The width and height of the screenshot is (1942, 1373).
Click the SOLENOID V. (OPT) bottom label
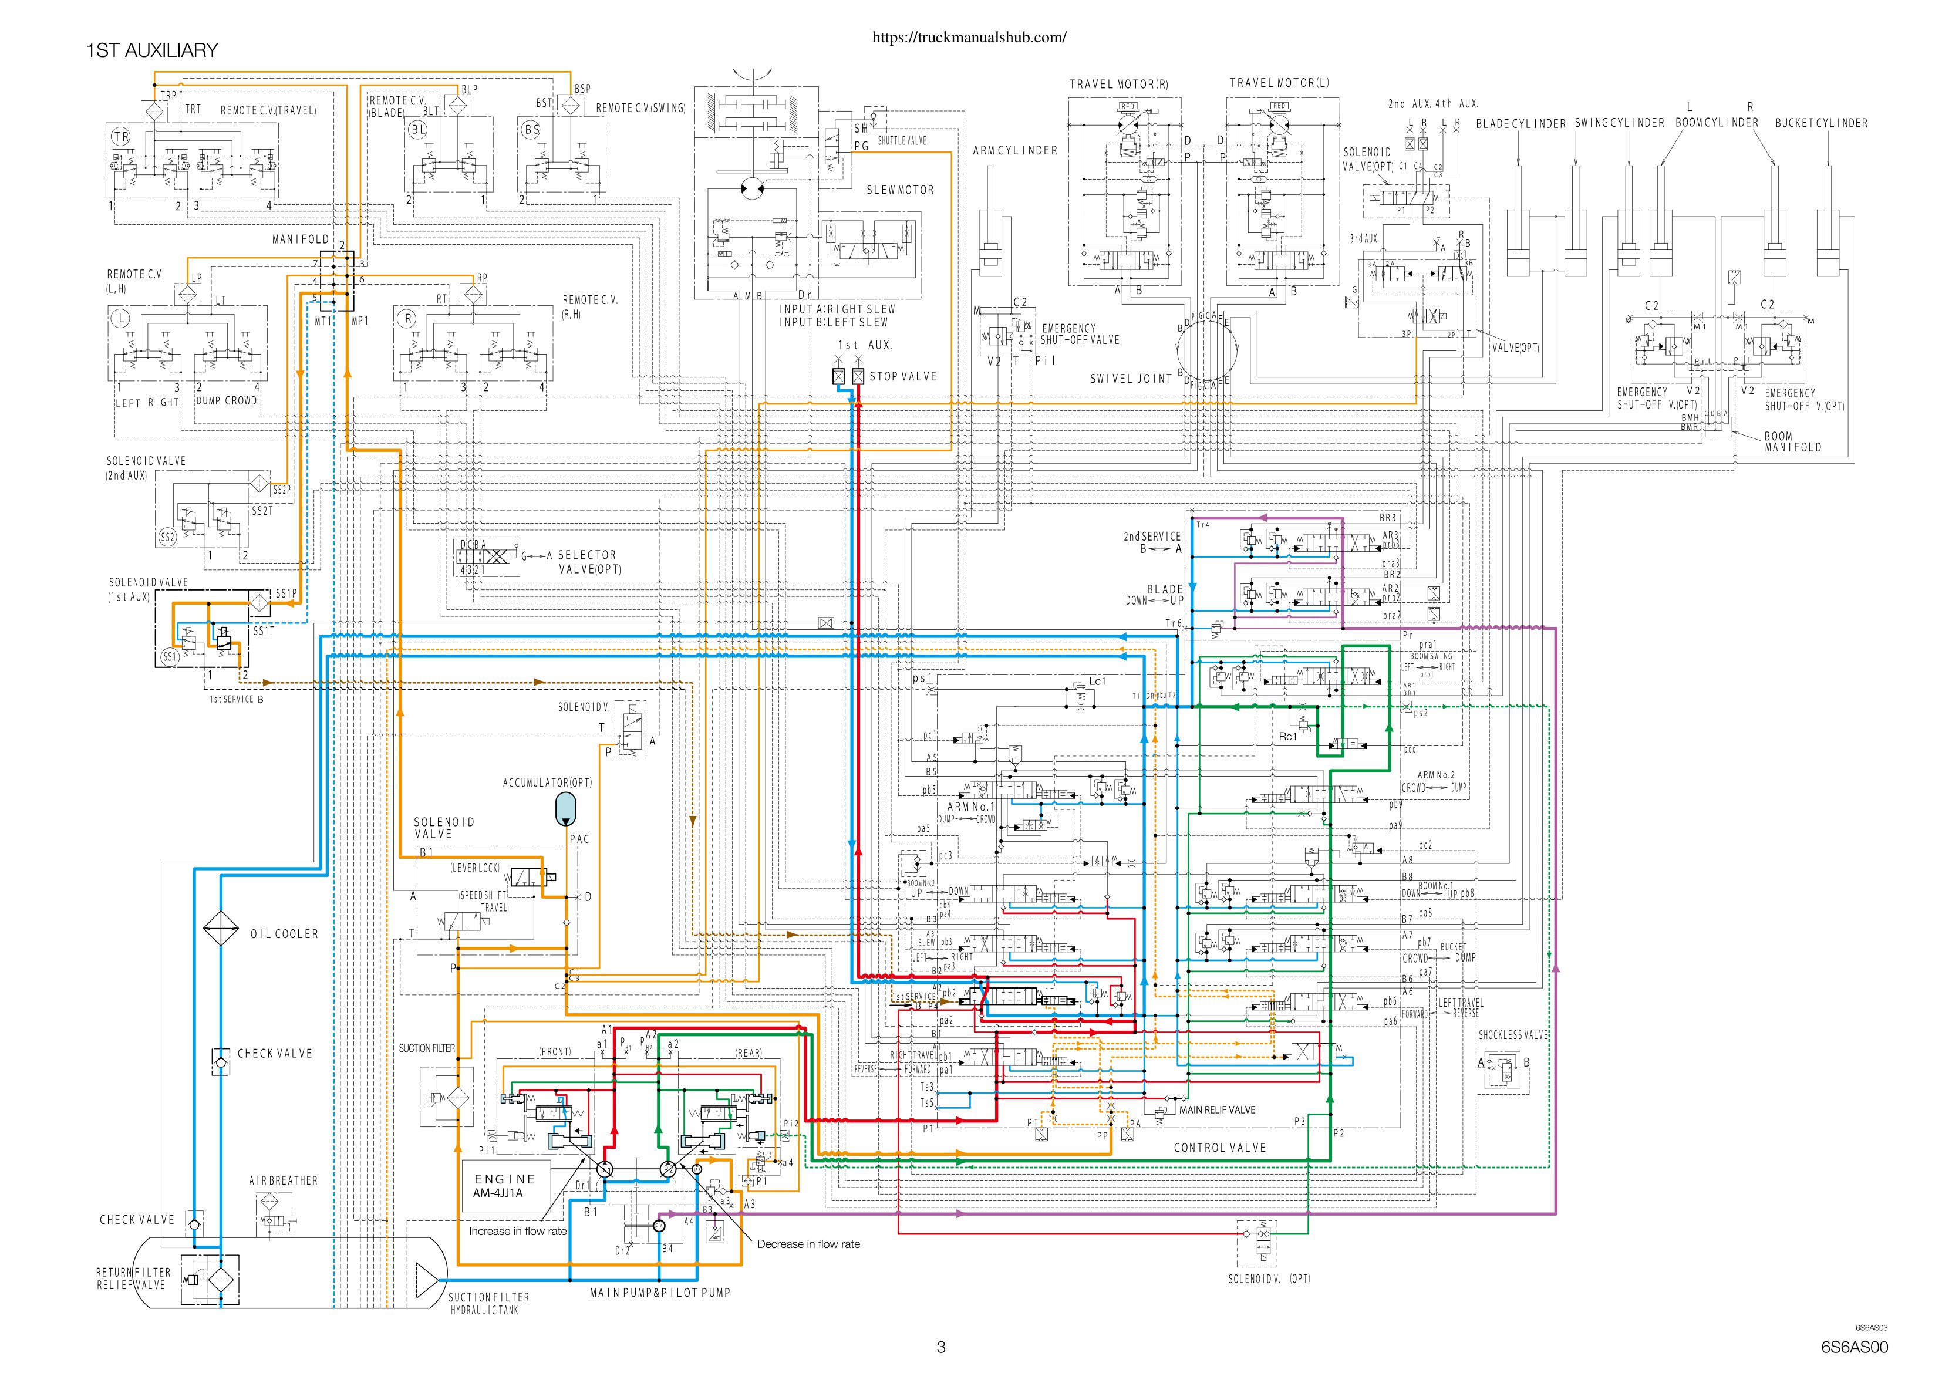pyautogui.click(x=1270, y=1278)
